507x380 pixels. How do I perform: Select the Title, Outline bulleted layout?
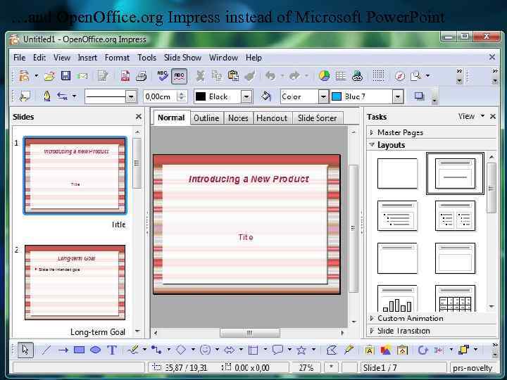tap(397, 216)
